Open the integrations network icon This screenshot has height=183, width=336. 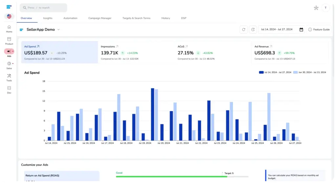[316, 8]
